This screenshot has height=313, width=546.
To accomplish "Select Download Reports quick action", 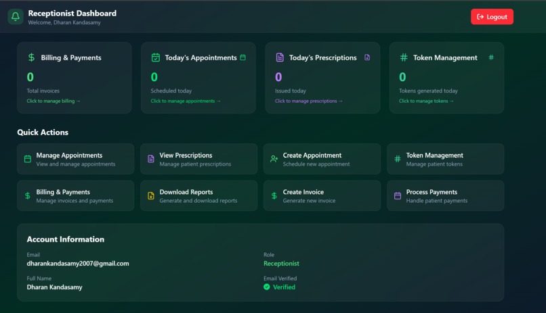I will pyautogui.click(x=199, y=195).
